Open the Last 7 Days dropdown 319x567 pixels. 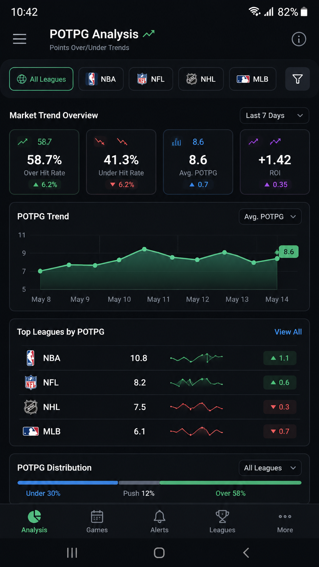tap(274, 116)
